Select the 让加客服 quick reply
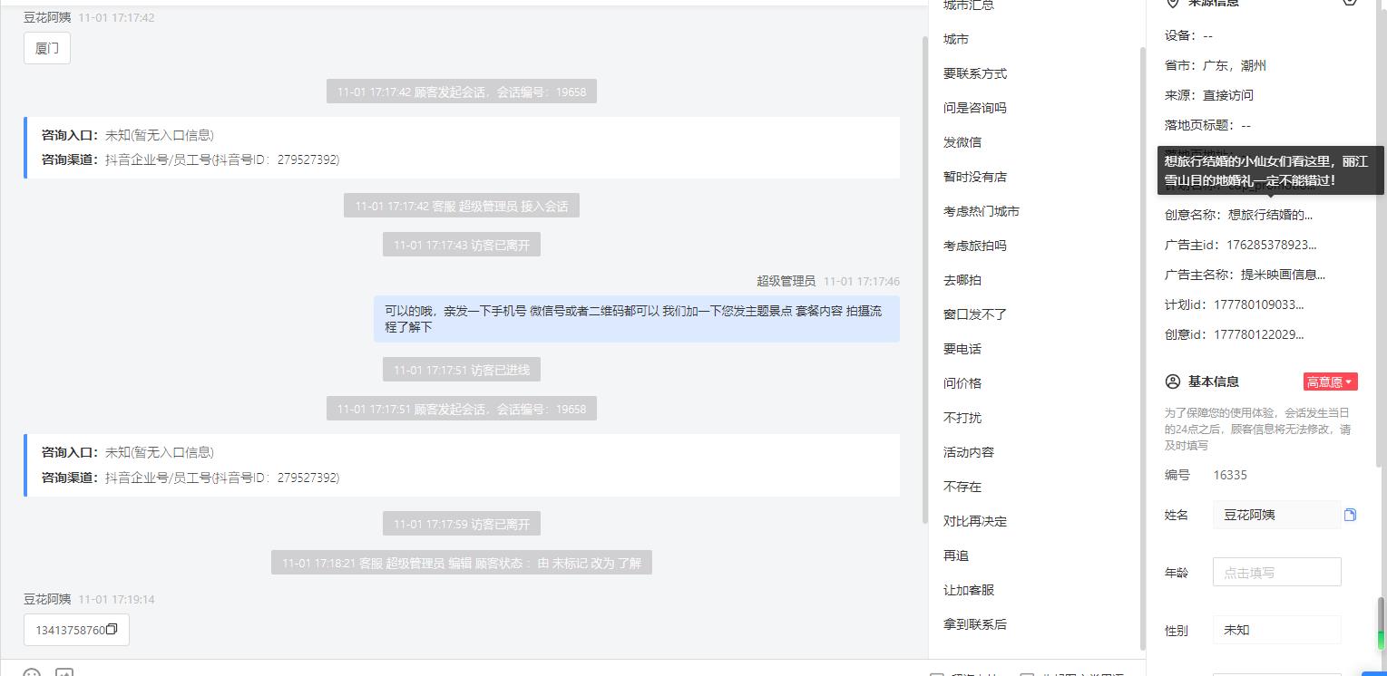 point(969,590)
